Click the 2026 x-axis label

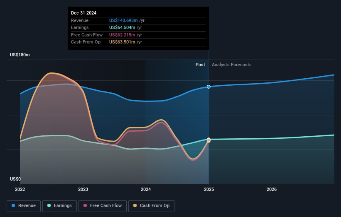coord(272,189)
